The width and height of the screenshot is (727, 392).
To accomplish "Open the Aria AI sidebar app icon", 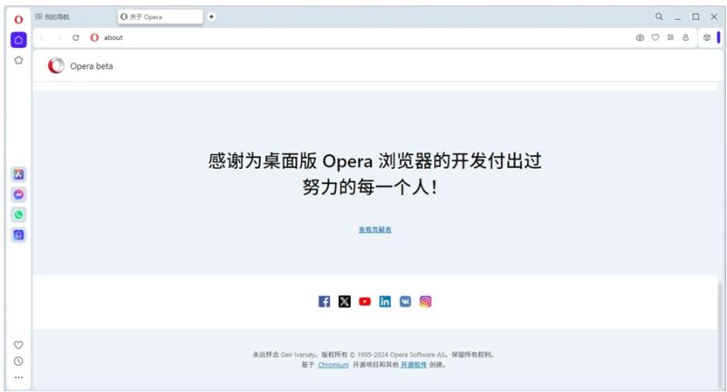I will [18, 174].
